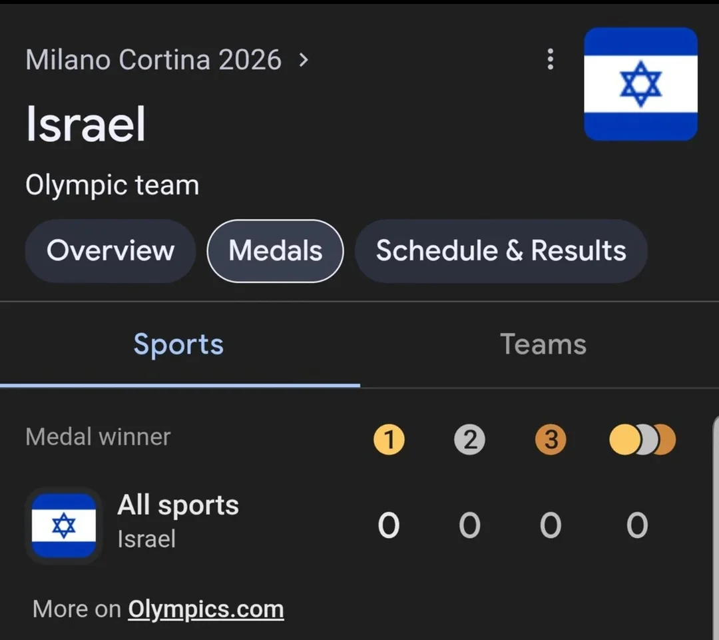Select the Medals chip

(275, 251)
